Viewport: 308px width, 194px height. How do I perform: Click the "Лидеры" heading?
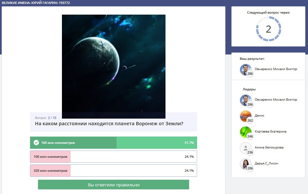[x=249, y=89]
